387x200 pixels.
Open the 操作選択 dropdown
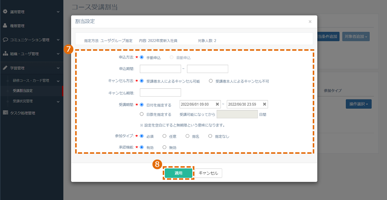359,104
